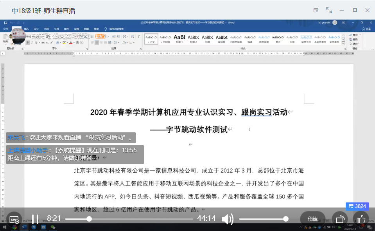Open font color dropdown arrow
375x231 pixels.
pos(74,43)
